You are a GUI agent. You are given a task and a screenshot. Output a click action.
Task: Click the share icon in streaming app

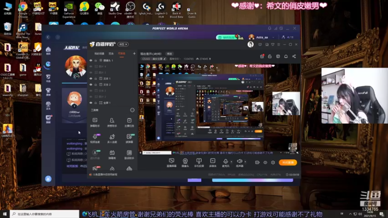coord(294,56)
